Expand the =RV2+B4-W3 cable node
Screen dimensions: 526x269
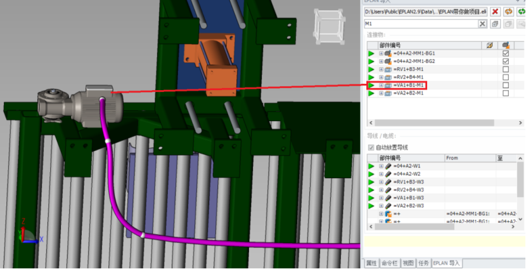tap(381, 190)
